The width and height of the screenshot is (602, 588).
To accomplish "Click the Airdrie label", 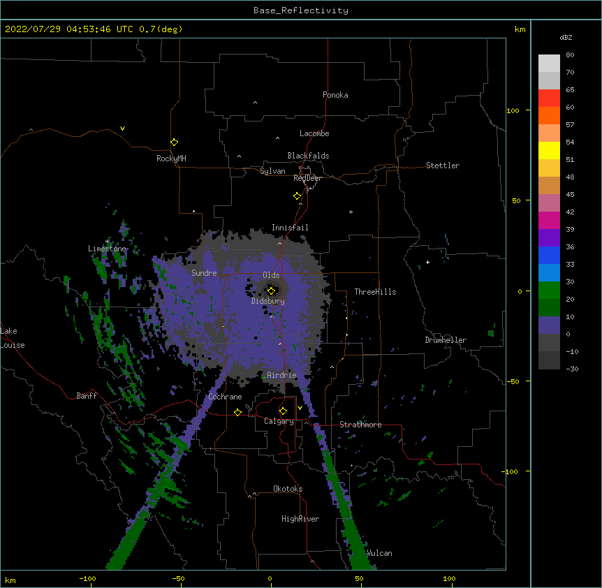I will click(281, 375).
